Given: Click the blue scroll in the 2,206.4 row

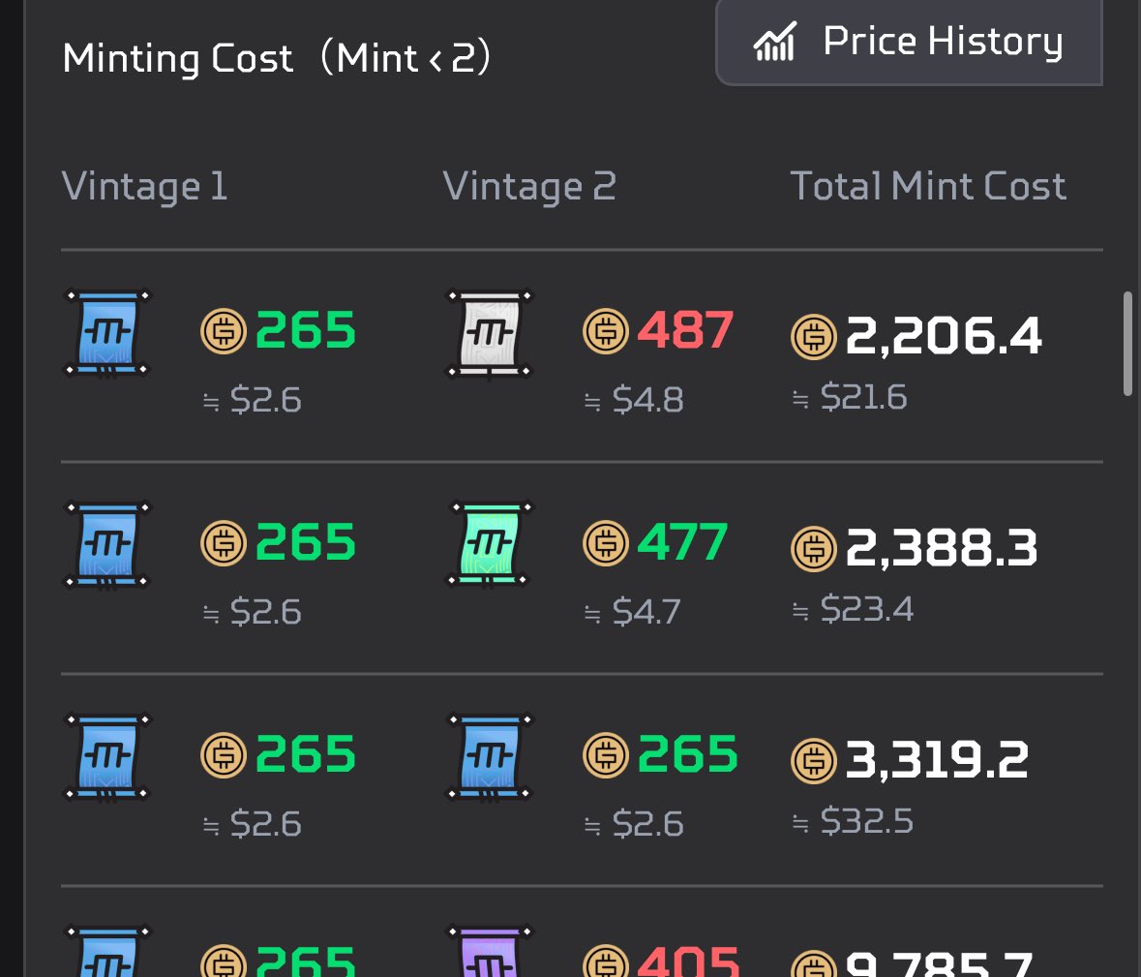Looking at the screenshot, I should (107, 333).
